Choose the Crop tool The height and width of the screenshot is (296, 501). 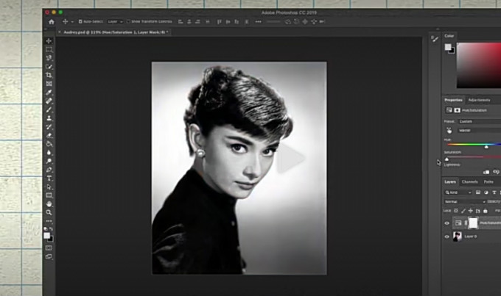(49, 75)
